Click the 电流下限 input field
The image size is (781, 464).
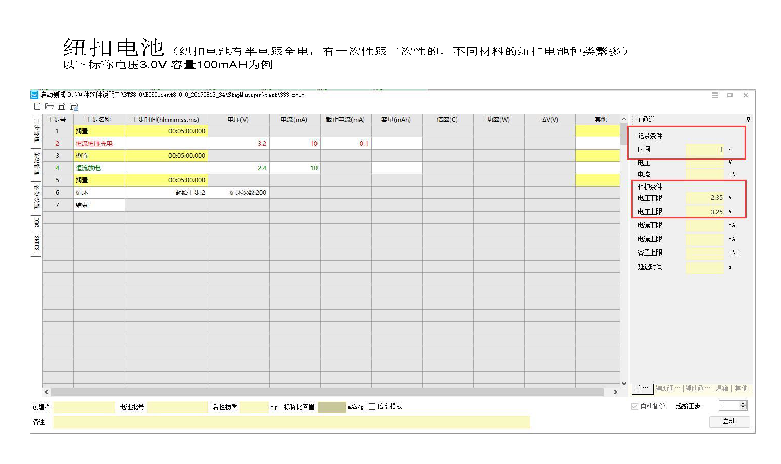click(705, 225)
